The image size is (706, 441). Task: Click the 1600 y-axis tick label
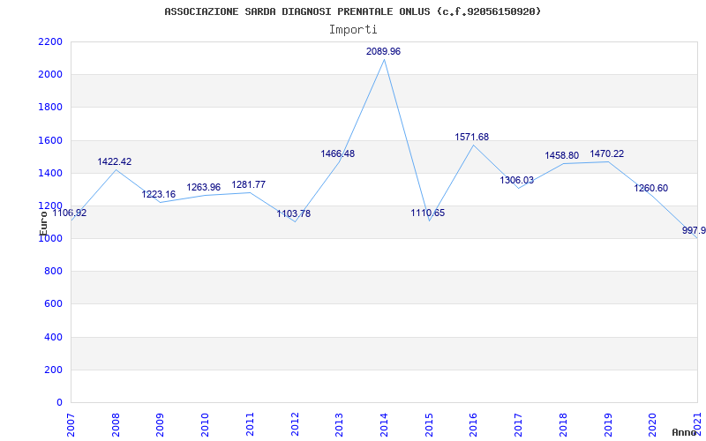coord(50,140)
